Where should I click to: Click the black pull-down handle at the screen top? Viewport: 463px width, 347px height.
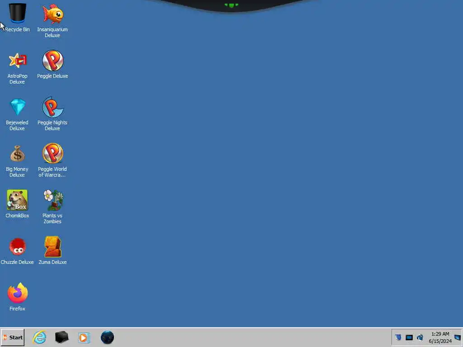click(231, 5)
